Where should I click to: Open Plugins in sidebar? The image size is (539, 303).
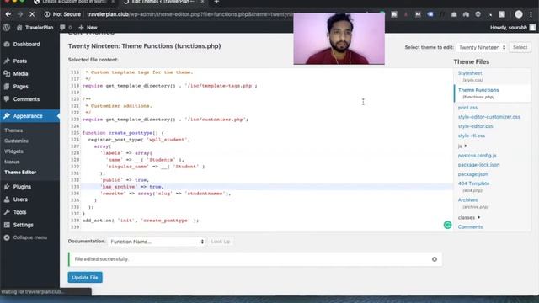pyautogui.click(x=22, y=187)
